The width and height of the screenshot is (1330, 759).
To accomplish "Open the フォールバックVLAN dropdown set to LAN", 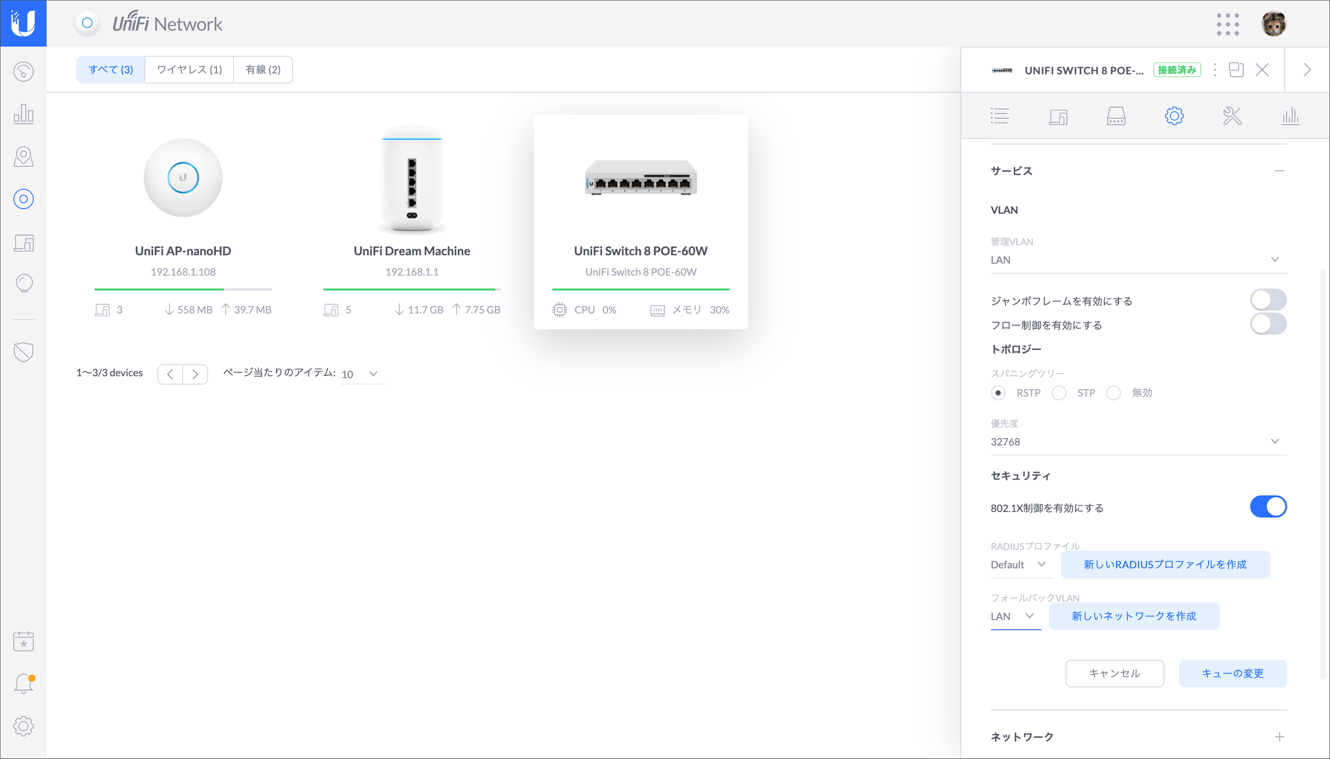I will [x=1015, y=616].
